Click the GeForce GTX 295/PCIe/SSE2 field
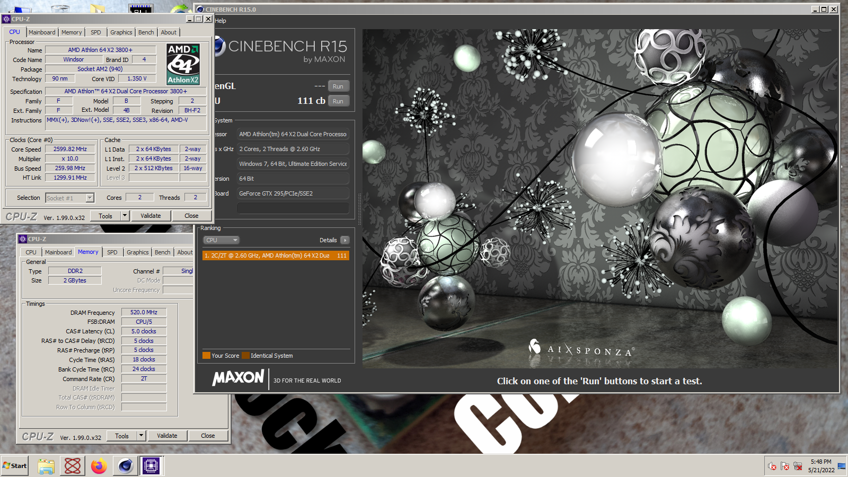This screenshot has height=477, width=848. (x=293, y=193)
